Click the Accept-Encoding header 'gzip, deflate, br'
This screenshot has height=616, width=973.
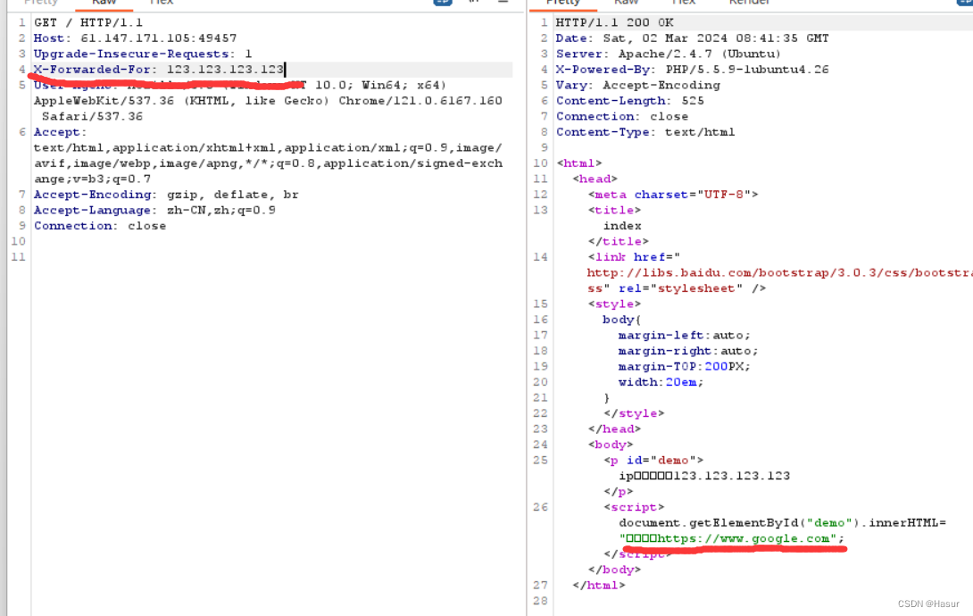[166, 194]
